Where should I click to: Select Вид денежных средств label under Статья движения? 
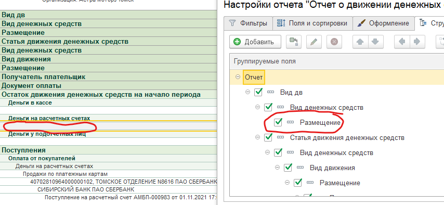pyautogui.click(x=336, y=153)
